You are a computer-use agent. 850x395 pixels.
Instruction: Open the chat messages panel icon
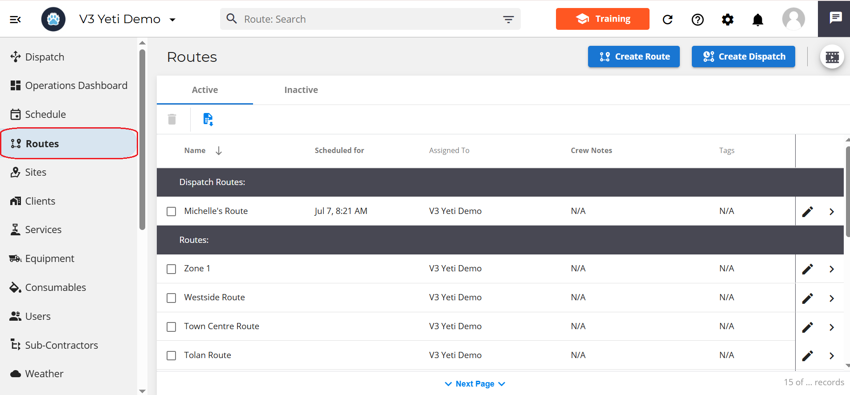click(x=835, y=18)
